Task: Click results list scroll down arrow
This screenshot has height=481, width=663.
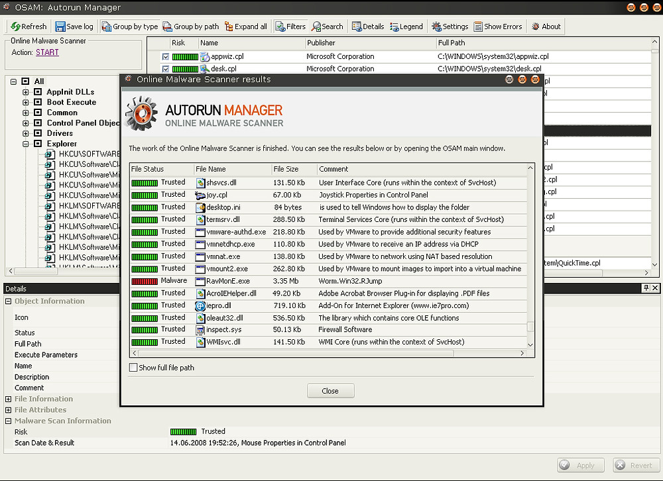Action: click(530, 345)
